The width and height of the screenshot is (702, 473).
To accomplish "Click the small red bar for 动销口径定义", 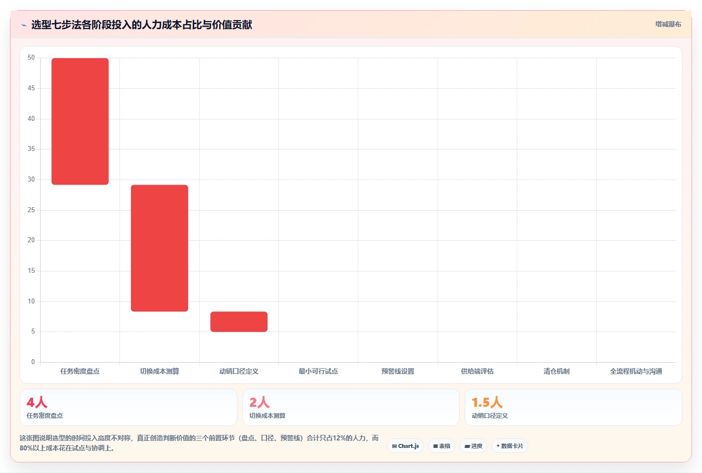I will [x=239, y=322].
